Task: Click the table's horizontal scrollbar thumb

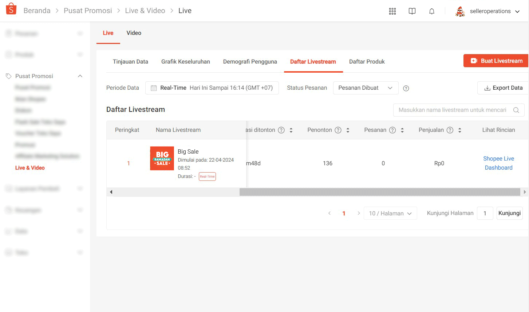Action: click(380, 192)
